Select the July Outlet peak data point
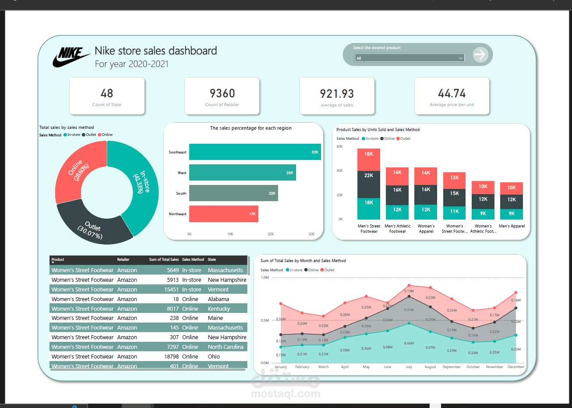The height and width of the screenshot is (408, 572). pos(409,285)
